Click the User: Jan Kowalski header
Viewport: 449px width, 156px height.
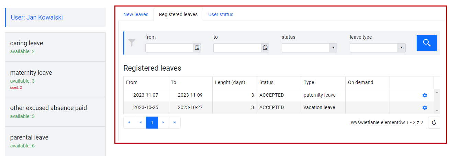pos(55,17)
